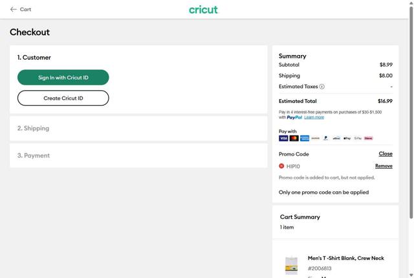This screenshot has height=278, width=414.
Task: Close the Promo Code section
Action: click(x=386, y=154)
